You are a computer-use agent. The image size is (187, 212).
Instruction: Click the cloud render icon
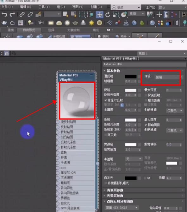12,23
